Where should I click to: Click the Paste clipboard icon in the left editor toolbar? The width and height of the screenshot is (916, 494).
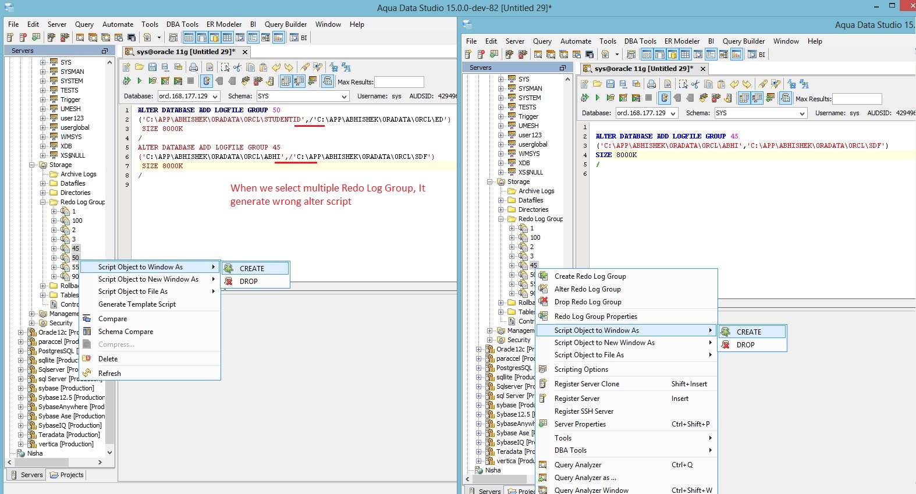pos(263,67)
